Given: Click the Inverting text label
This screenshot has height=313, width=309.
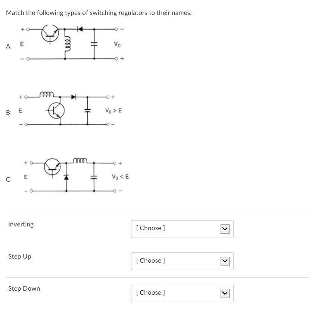Looking at the screenshot, I should [21, 224].
